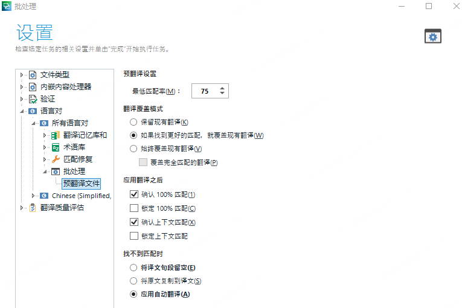The width and height of the screenshot is (462, 308).
Task: Click the 语言对 blue icon
Action: 33,111
